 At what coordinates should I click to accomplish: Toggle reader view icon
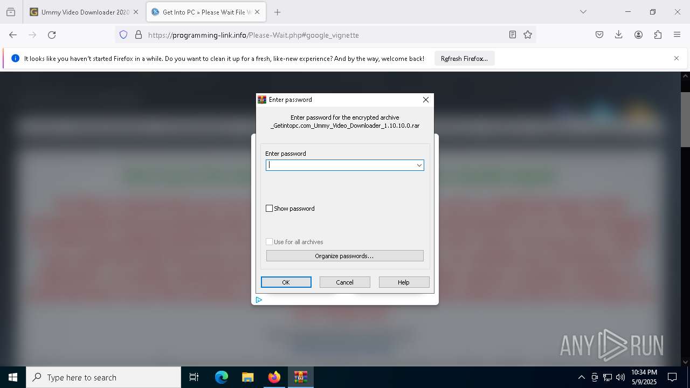512,35
